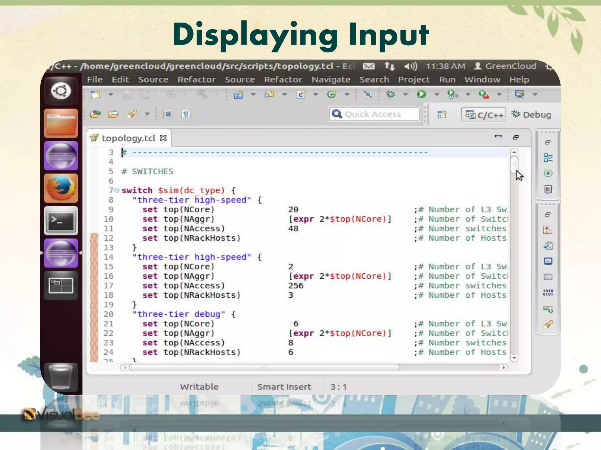Open the Terminal from the dock
The width and height of the screenshot is (601, 450).
tap(61, 221)
